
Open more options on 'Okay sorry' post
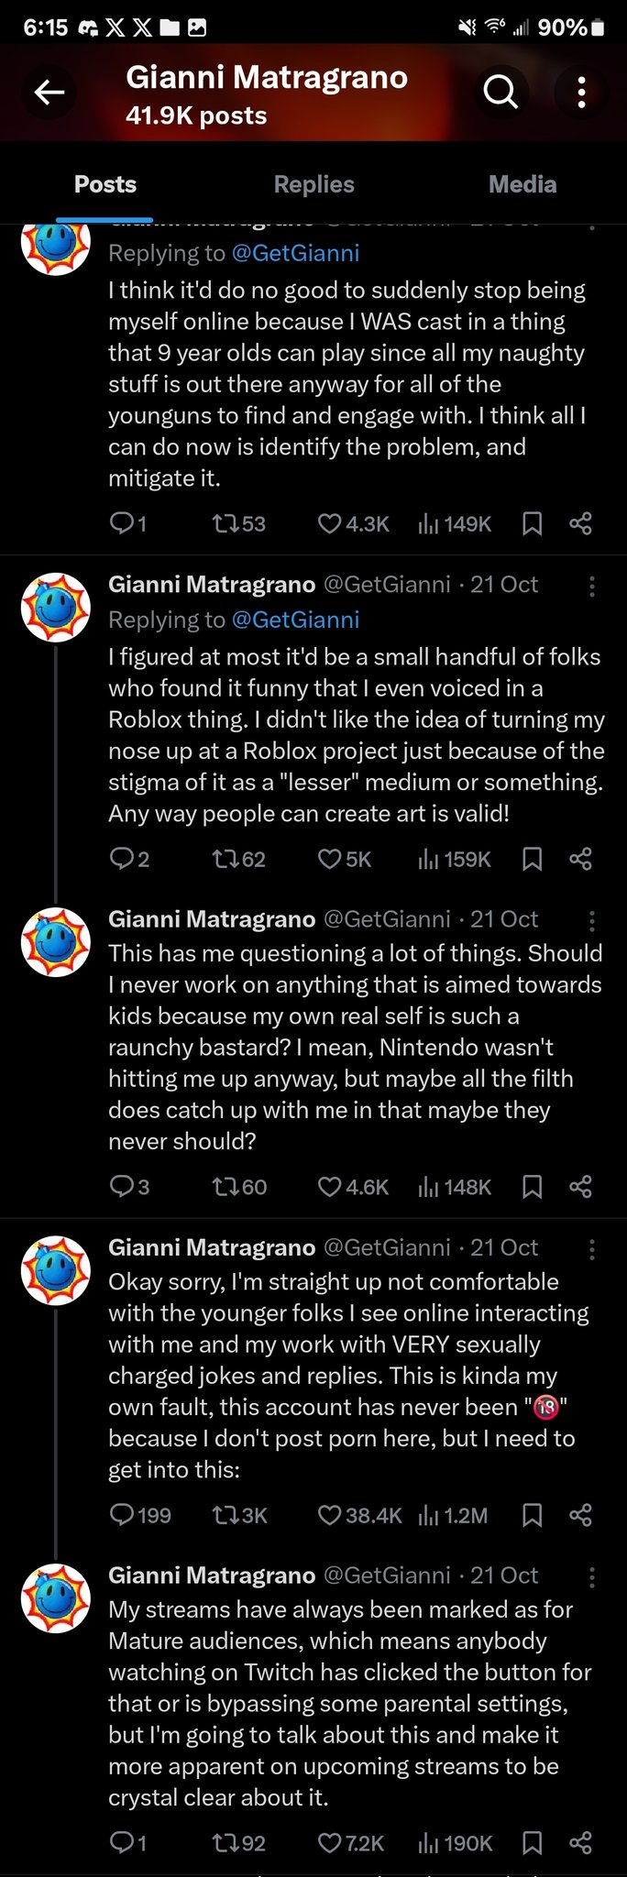[x=592, y=1249]
